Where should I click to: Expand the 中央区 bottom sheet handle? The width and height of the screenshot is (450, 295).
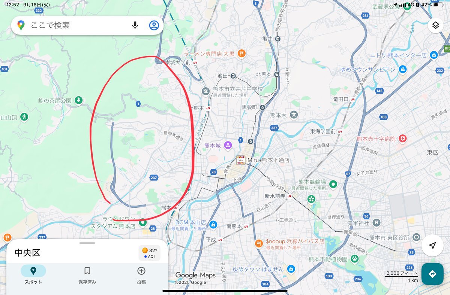87,243
